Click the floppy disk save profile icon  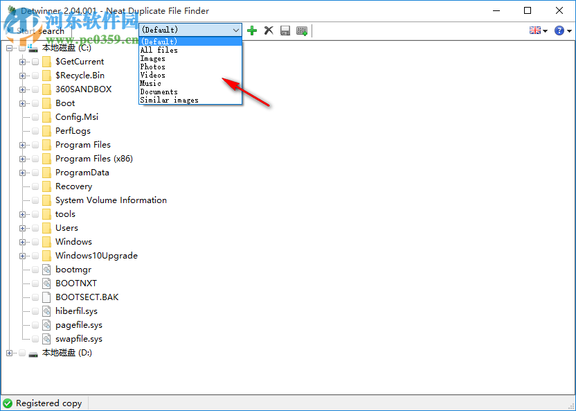(285, 30)
